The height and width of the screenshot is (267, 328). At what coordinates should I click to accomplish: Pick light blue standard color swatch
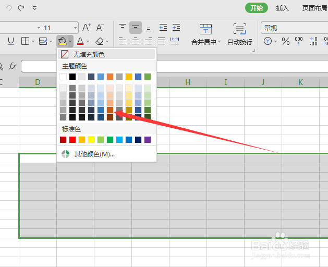pyautogui.click(x=119, y=140)
